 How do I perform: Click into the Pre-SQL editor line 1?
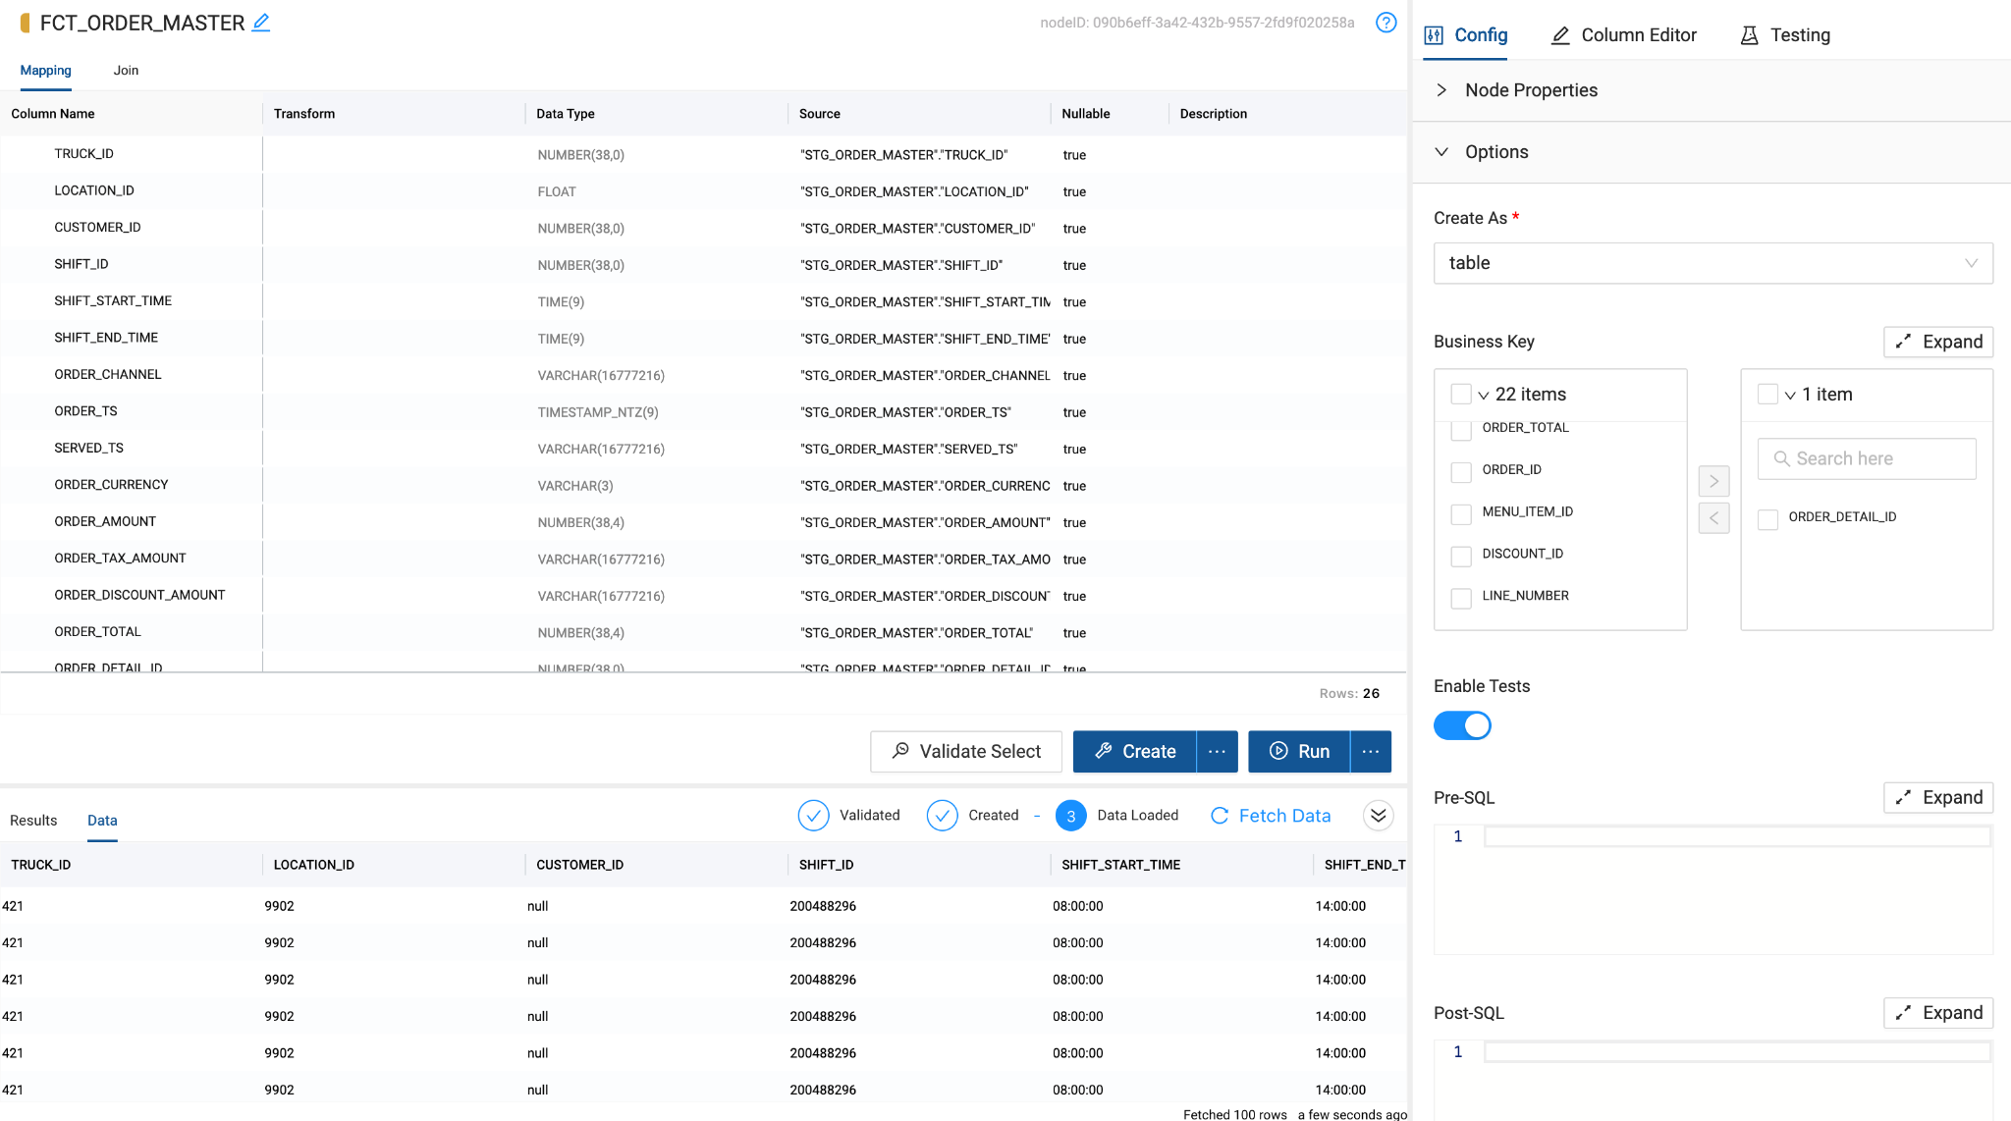click(1736, 836)
